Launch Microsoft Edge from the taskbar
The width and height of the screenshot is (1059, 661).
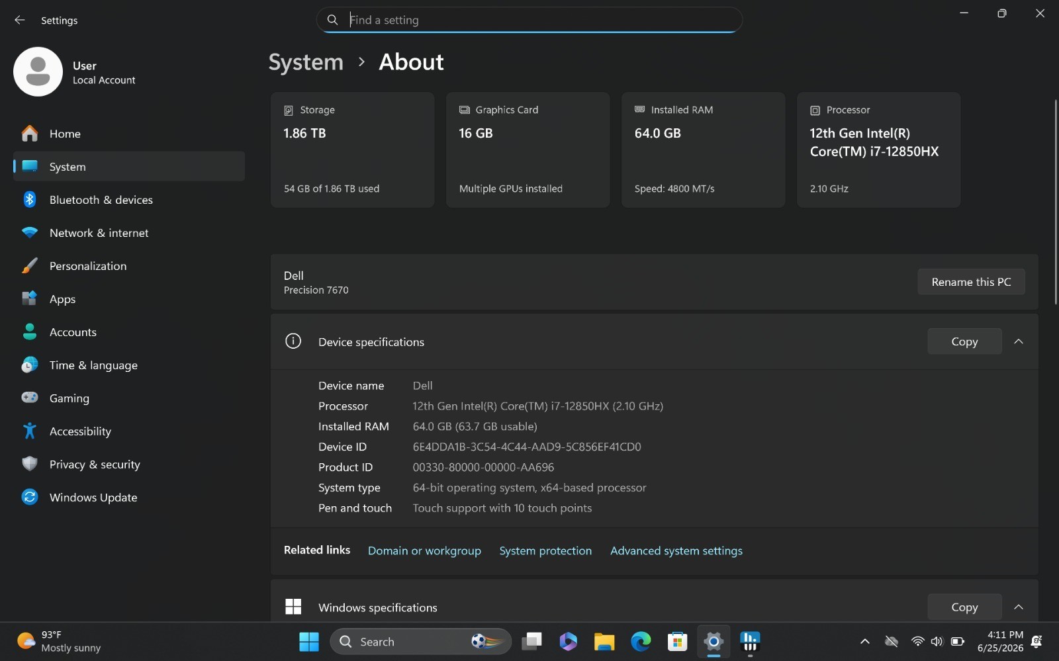(641, 641)
